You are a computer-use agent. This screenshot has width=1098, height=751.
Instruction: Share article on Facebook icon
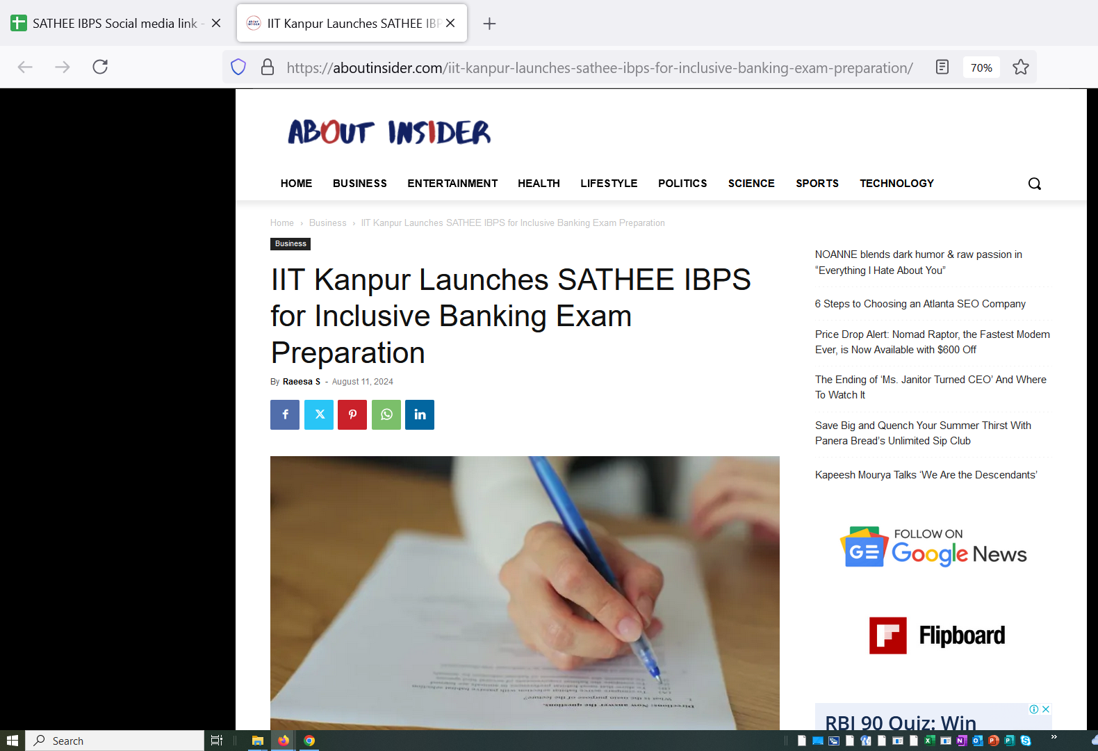tap(285, 414)
